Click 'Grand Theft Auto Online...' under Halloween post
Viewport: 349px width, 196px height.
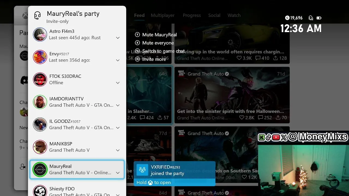click(x=202, y=118)
